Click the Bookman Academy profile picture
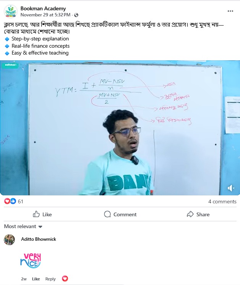Image resolution: width=240 pixels, height=285 pixels. (x=11, y=11)
